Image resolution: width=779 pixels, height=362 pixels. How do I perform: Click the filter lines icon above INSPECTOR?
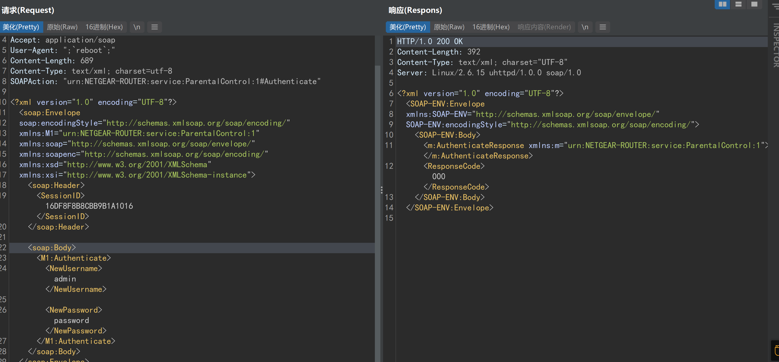(x=776, y=6)
